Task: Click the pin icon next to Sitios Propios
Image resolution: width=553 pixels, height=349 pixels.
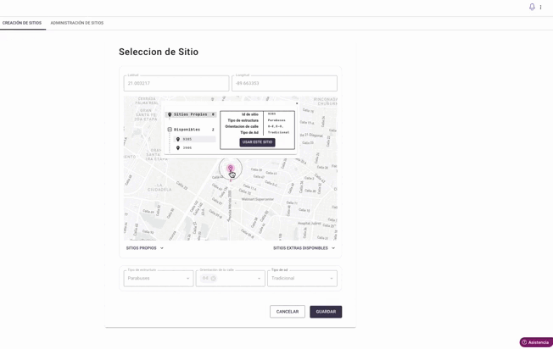Action: coord(170,114)
